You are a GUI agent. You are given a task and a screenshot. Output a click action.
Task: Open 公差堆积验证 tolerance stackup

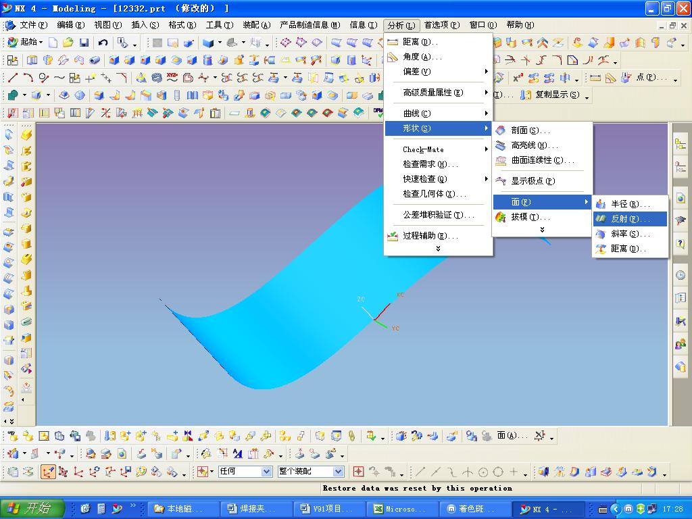[438, 215]
